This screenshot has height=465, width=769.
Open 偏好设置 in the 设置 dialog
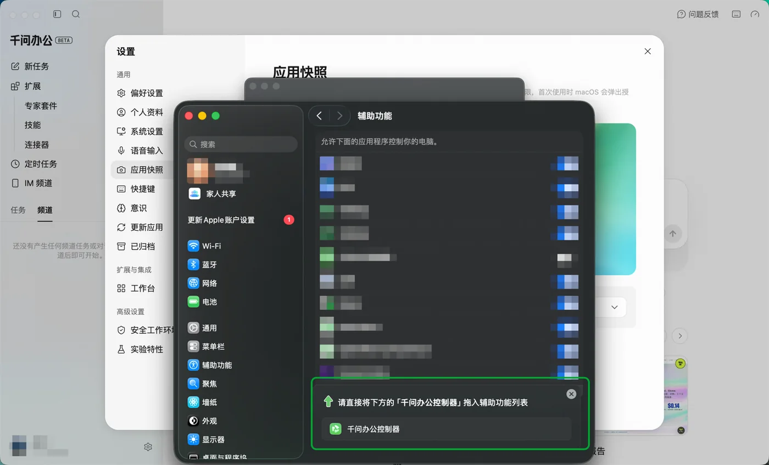pos(141,93)
